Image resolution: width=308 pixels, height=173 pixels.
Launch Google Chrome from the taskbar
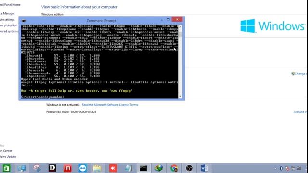click(x=174, y=168)
